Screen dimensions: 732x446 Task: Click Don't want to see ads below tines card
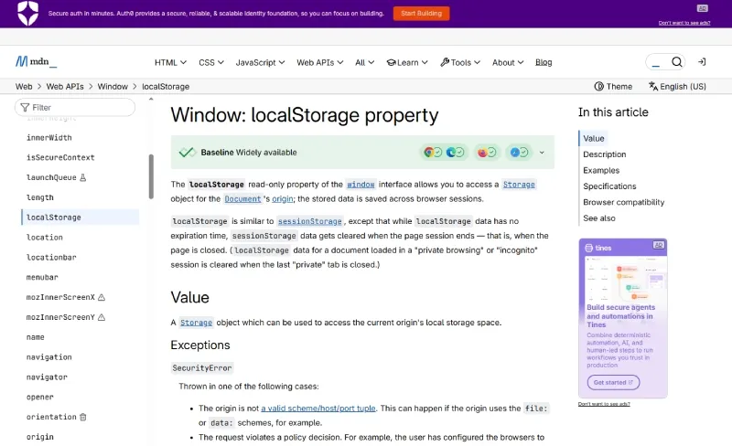click(604, 404)
